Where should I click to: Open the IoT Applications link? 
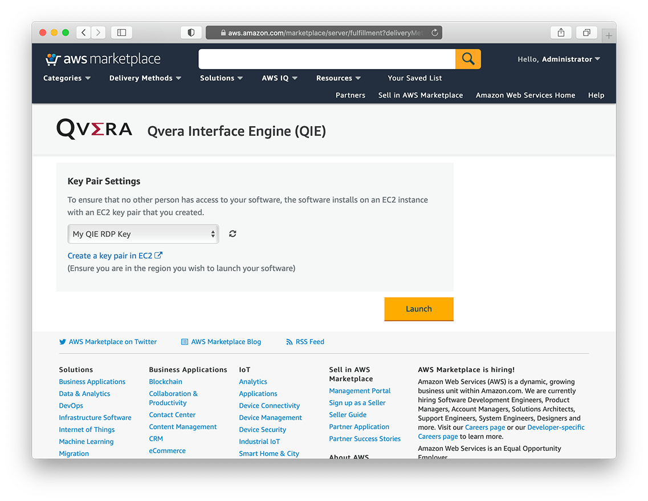point(258,394)
